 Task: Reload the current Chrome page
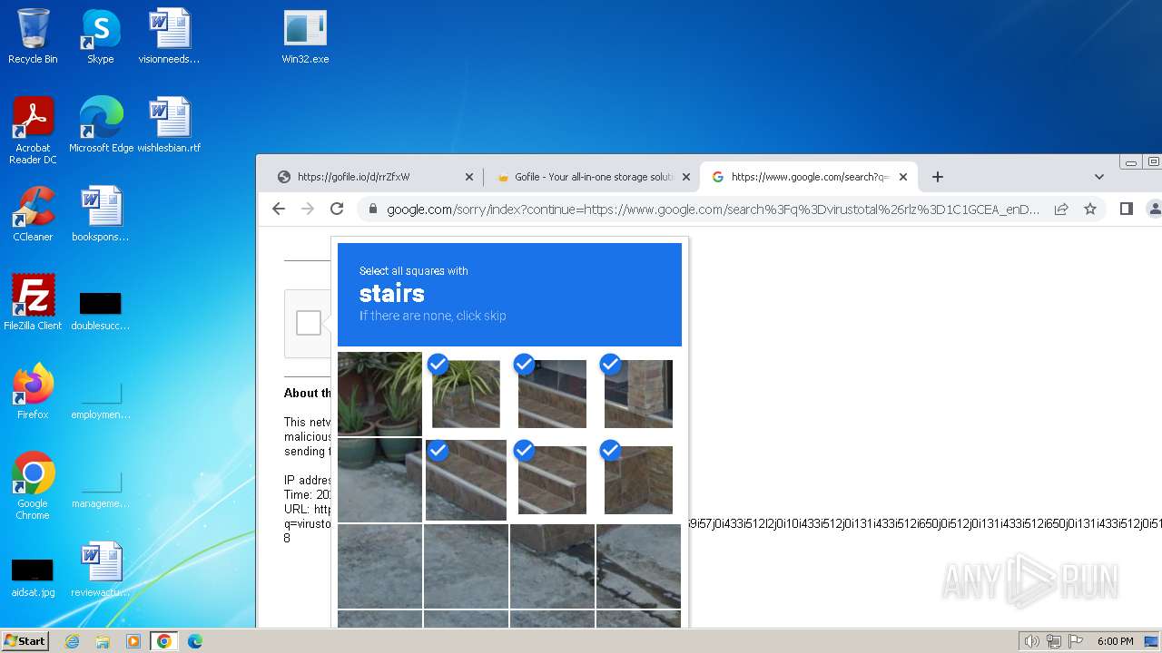tap(337, 209)
